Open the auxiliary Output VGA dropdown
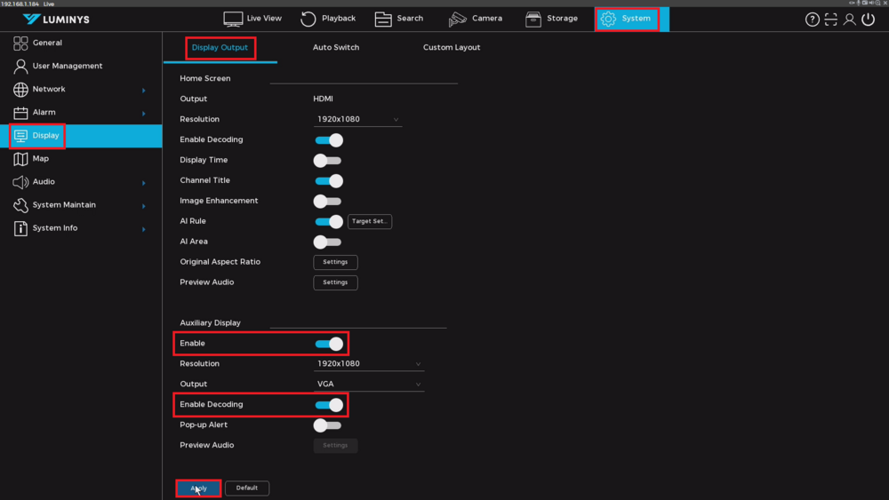889x500 pixels. (x=368, y=385)
